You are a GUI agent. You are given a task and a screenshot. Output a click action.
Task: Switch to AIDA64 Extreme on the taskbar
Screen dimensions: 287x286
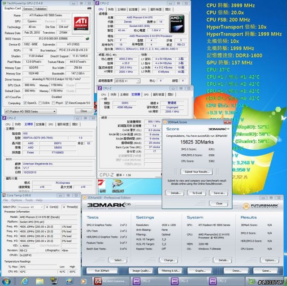[111, 281]
